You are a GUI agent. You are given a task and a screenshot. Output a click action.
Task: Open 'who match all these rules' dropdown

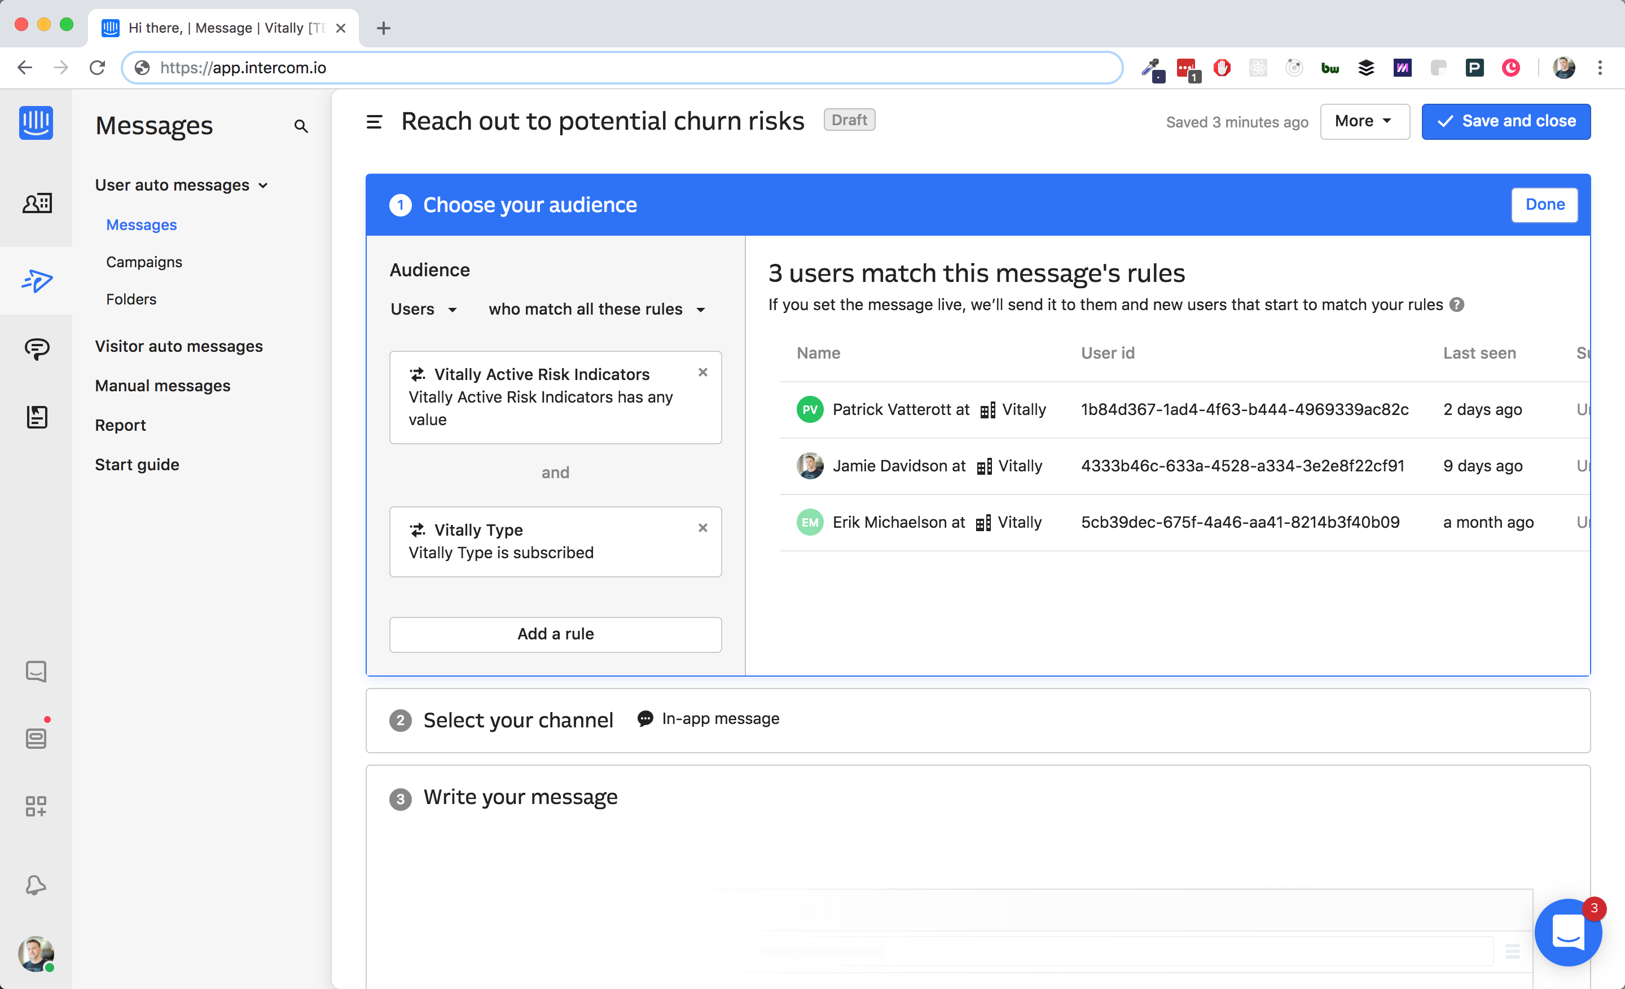tap(597, 309)
